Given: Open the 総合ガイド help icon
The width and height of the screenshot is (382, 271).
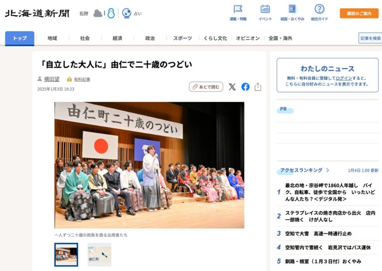Looking at the screenshot, I should 319,9.
